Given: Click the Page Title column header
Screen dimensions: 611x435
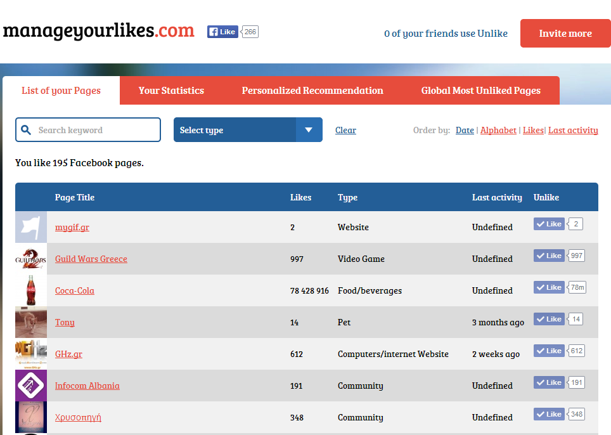Looking at the screenshot, I should tap(75, 197).
